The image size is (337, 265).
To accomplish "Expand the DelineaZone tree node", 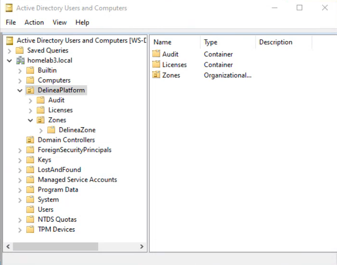I will (41, 130).
